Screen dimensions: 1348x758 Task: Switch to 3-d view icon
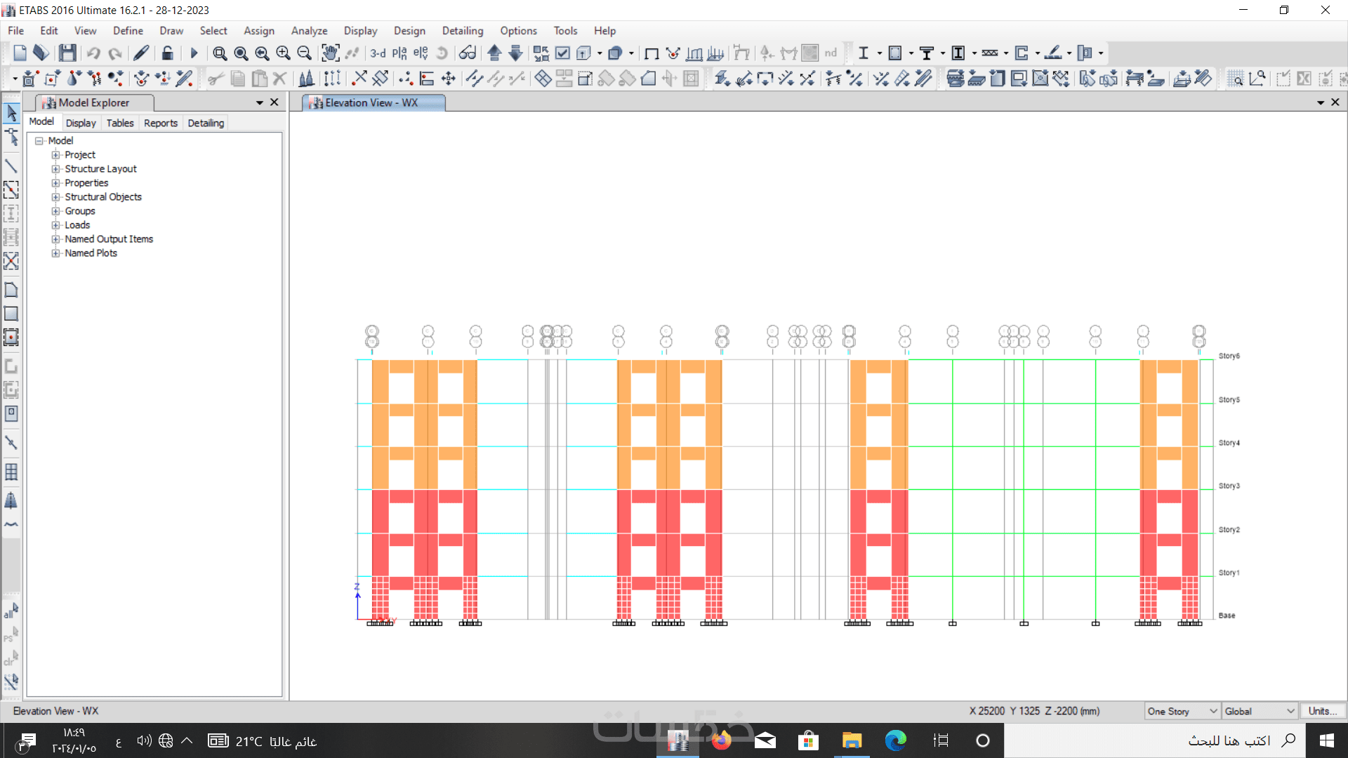378,53
